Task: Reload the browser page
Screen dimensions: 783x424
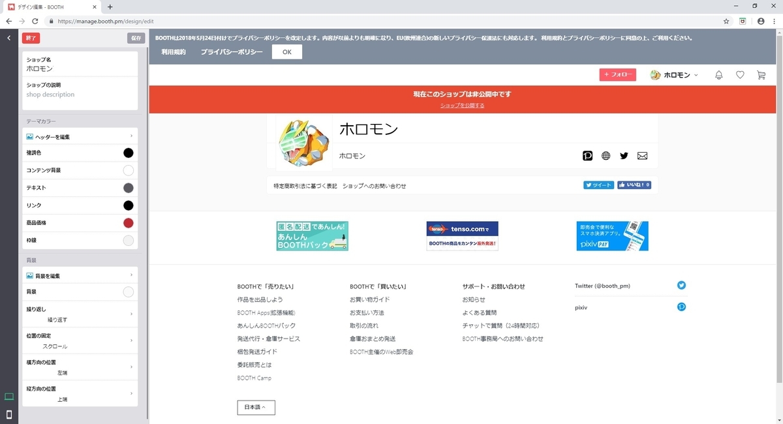Action: (x=35, y=21)
